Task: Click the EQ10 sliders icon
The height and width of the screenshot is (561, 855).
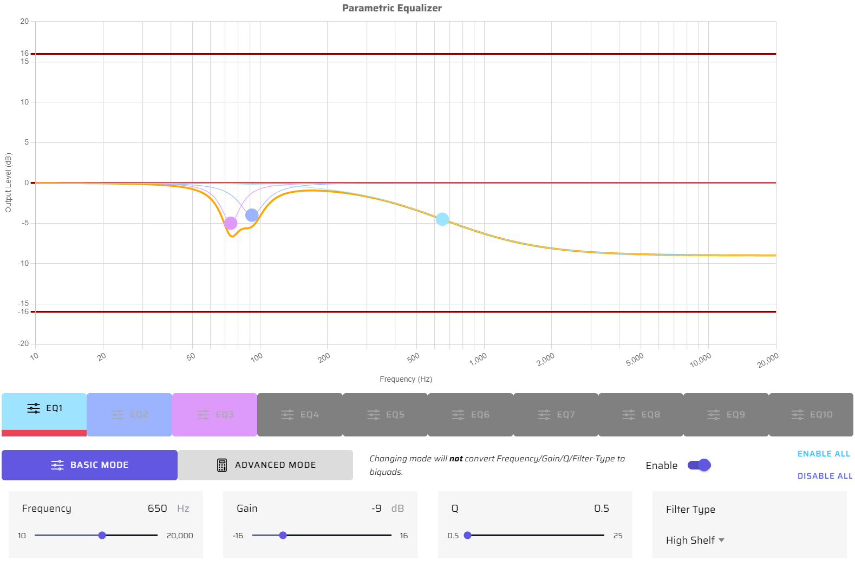Action: (798, 415)
